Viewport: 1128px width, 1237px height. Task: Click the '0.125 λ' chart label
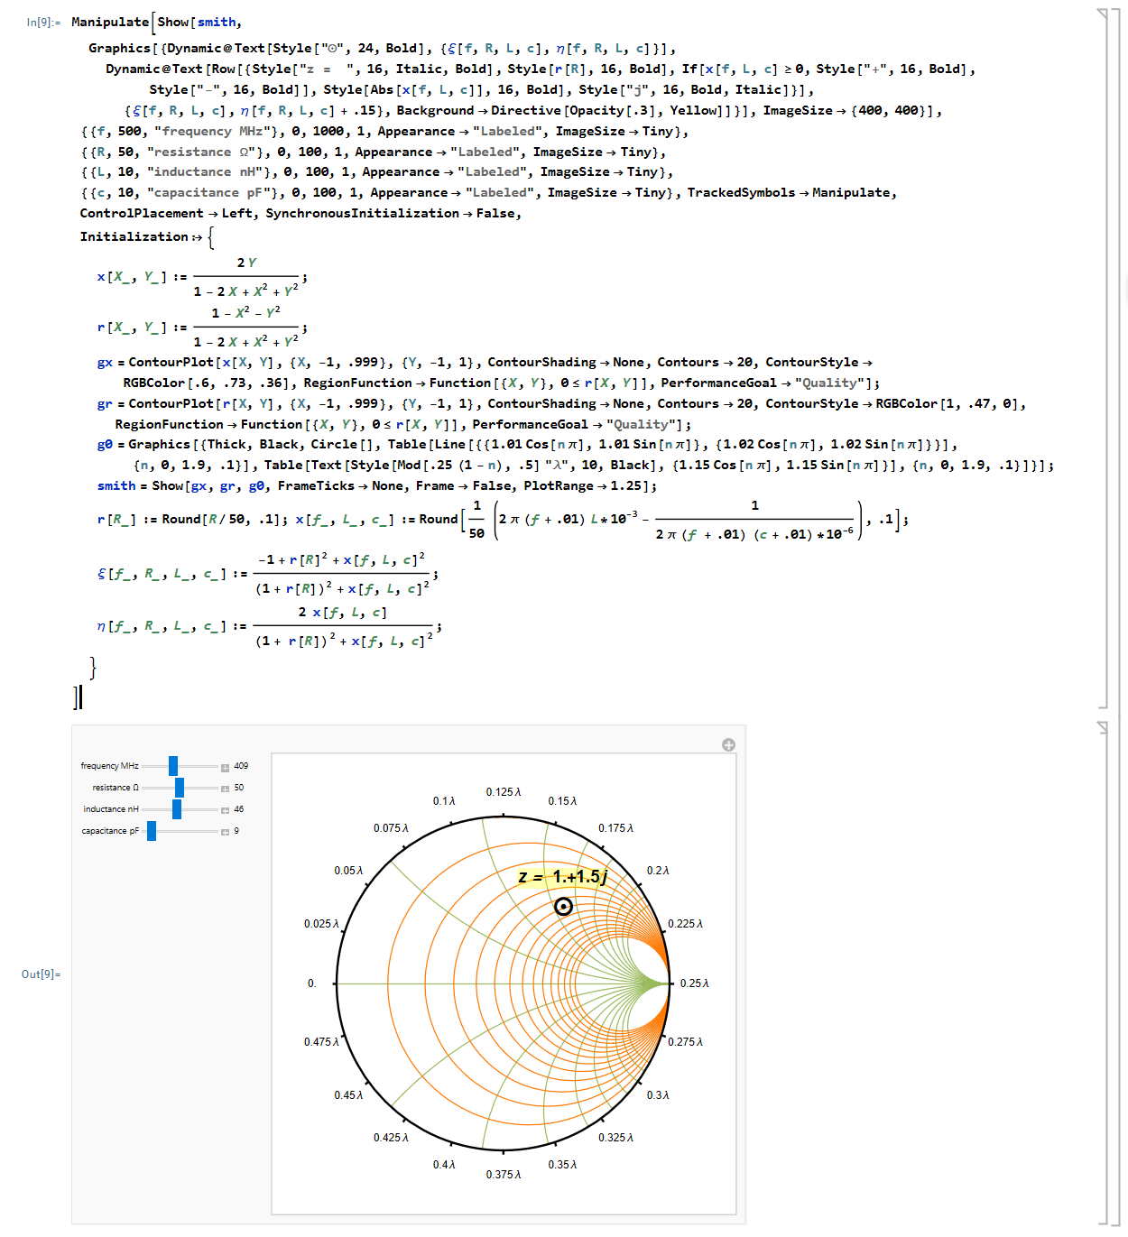point(504,792)
